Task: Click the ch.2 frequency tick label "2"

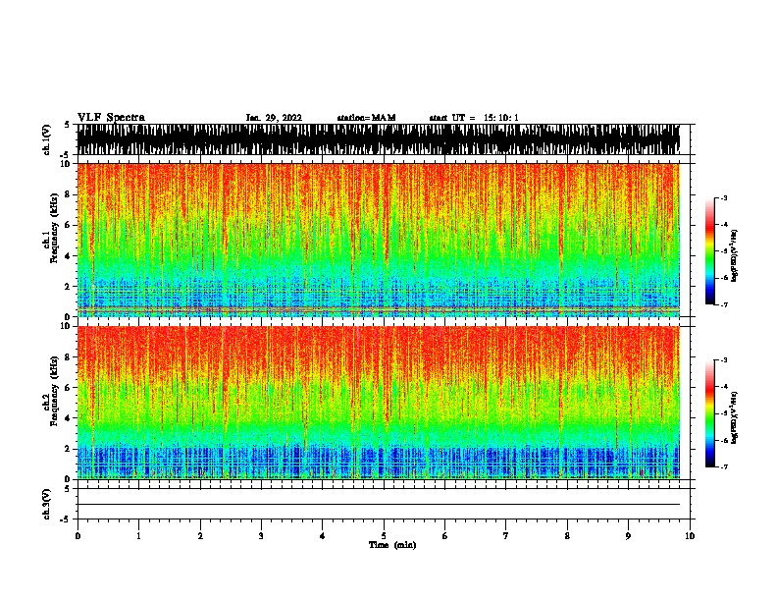Action: click(68, 449)
